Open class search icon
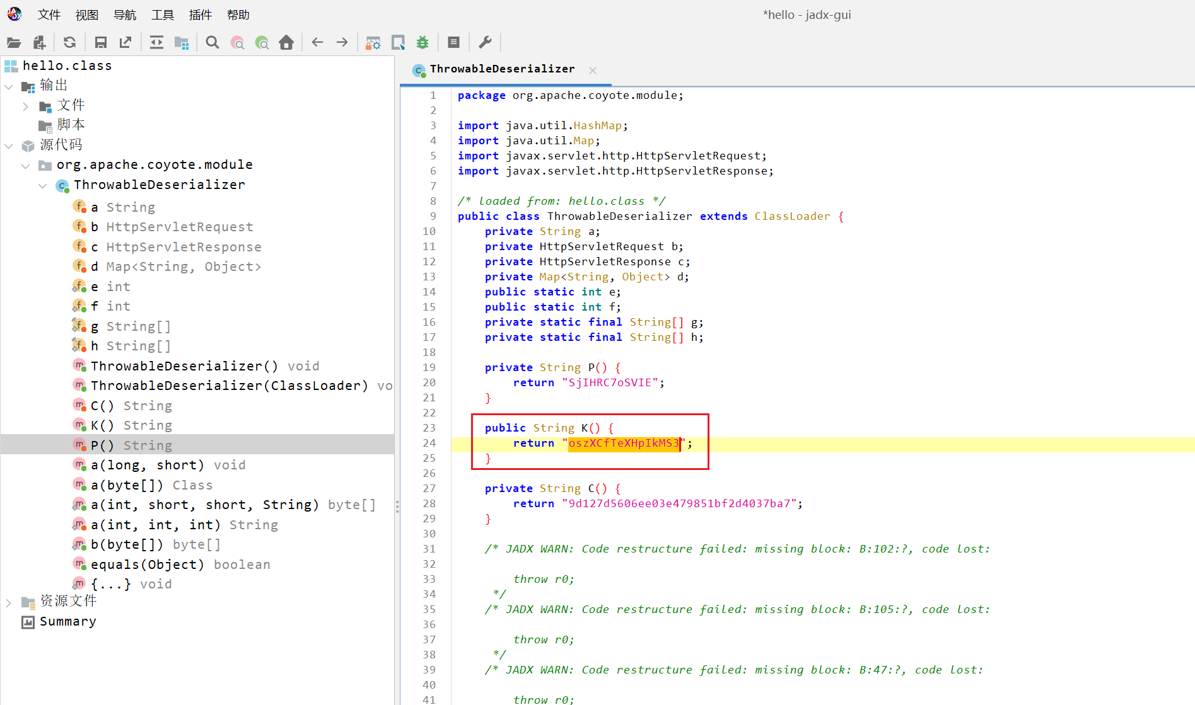Screen dimensions: 1195x705 (237, 42)
